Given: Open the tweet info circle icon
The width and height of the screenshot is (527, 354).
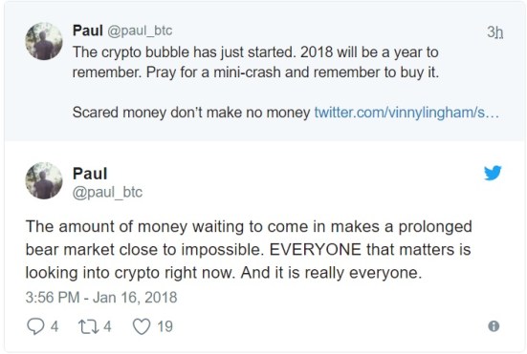Looking at the screenshot, I should click(x=494, y=326).
